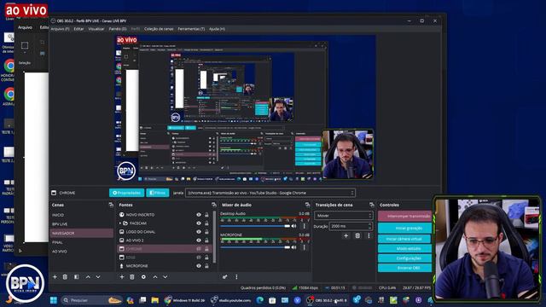
Task: Remove selected source with trash icon
Action: pos(132,277)
